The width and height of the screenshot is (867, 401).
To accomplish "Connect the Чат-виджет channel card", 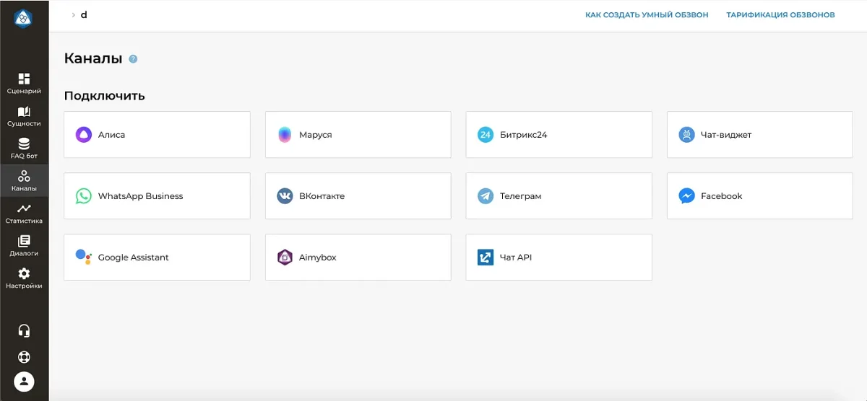I will click(759, 135).
